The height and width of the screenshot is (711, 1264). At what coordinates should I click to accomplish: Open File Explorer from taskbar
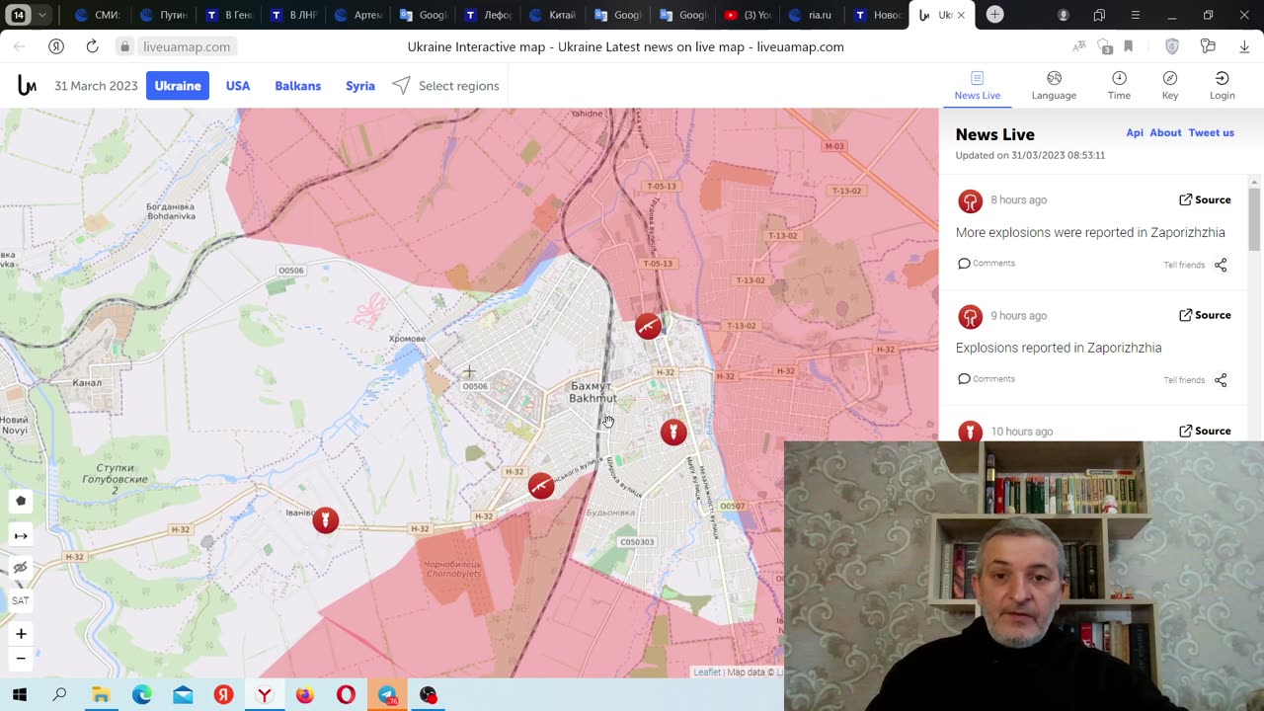pyautogui.click(x=101, y=695)
